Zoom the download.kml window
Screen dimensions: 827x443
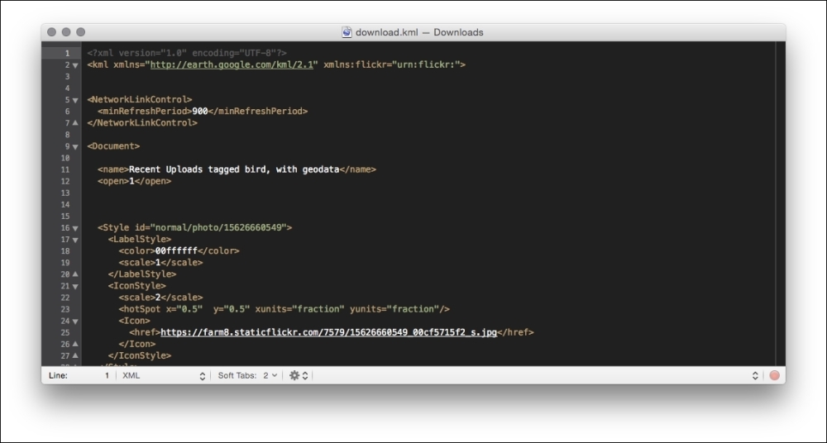point(81,32)
